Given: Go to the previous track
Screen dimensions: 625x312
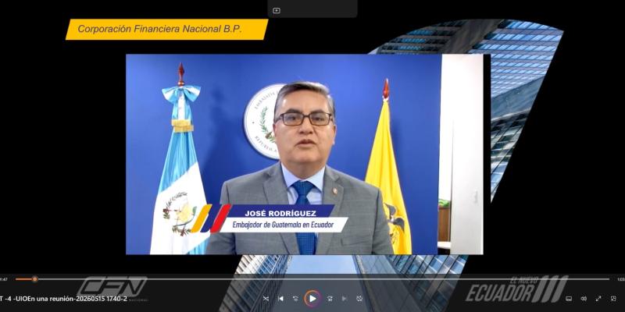Looking at the screenshot, I should pyautogui.click(x=280, y=299).
